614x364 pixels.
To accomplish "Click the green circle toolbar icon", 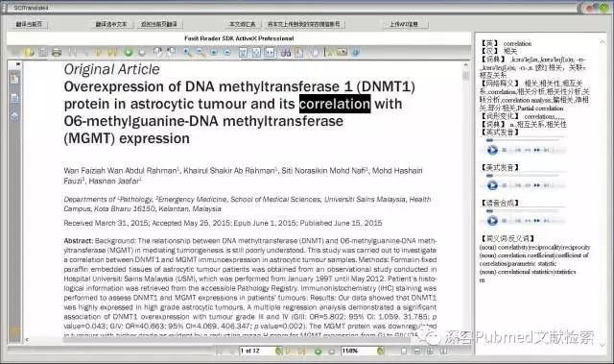I will [x=128, y=52].
